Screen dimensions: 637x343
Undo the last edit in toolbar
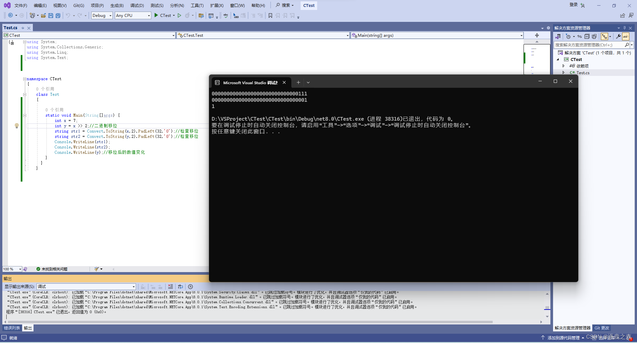[68, 15]
